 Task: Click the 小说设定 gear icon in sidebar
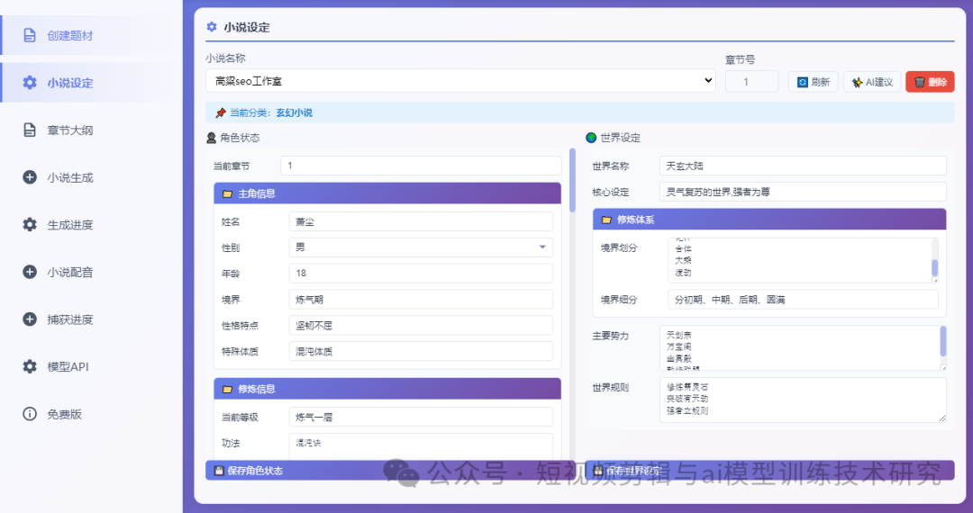(29, 83)
